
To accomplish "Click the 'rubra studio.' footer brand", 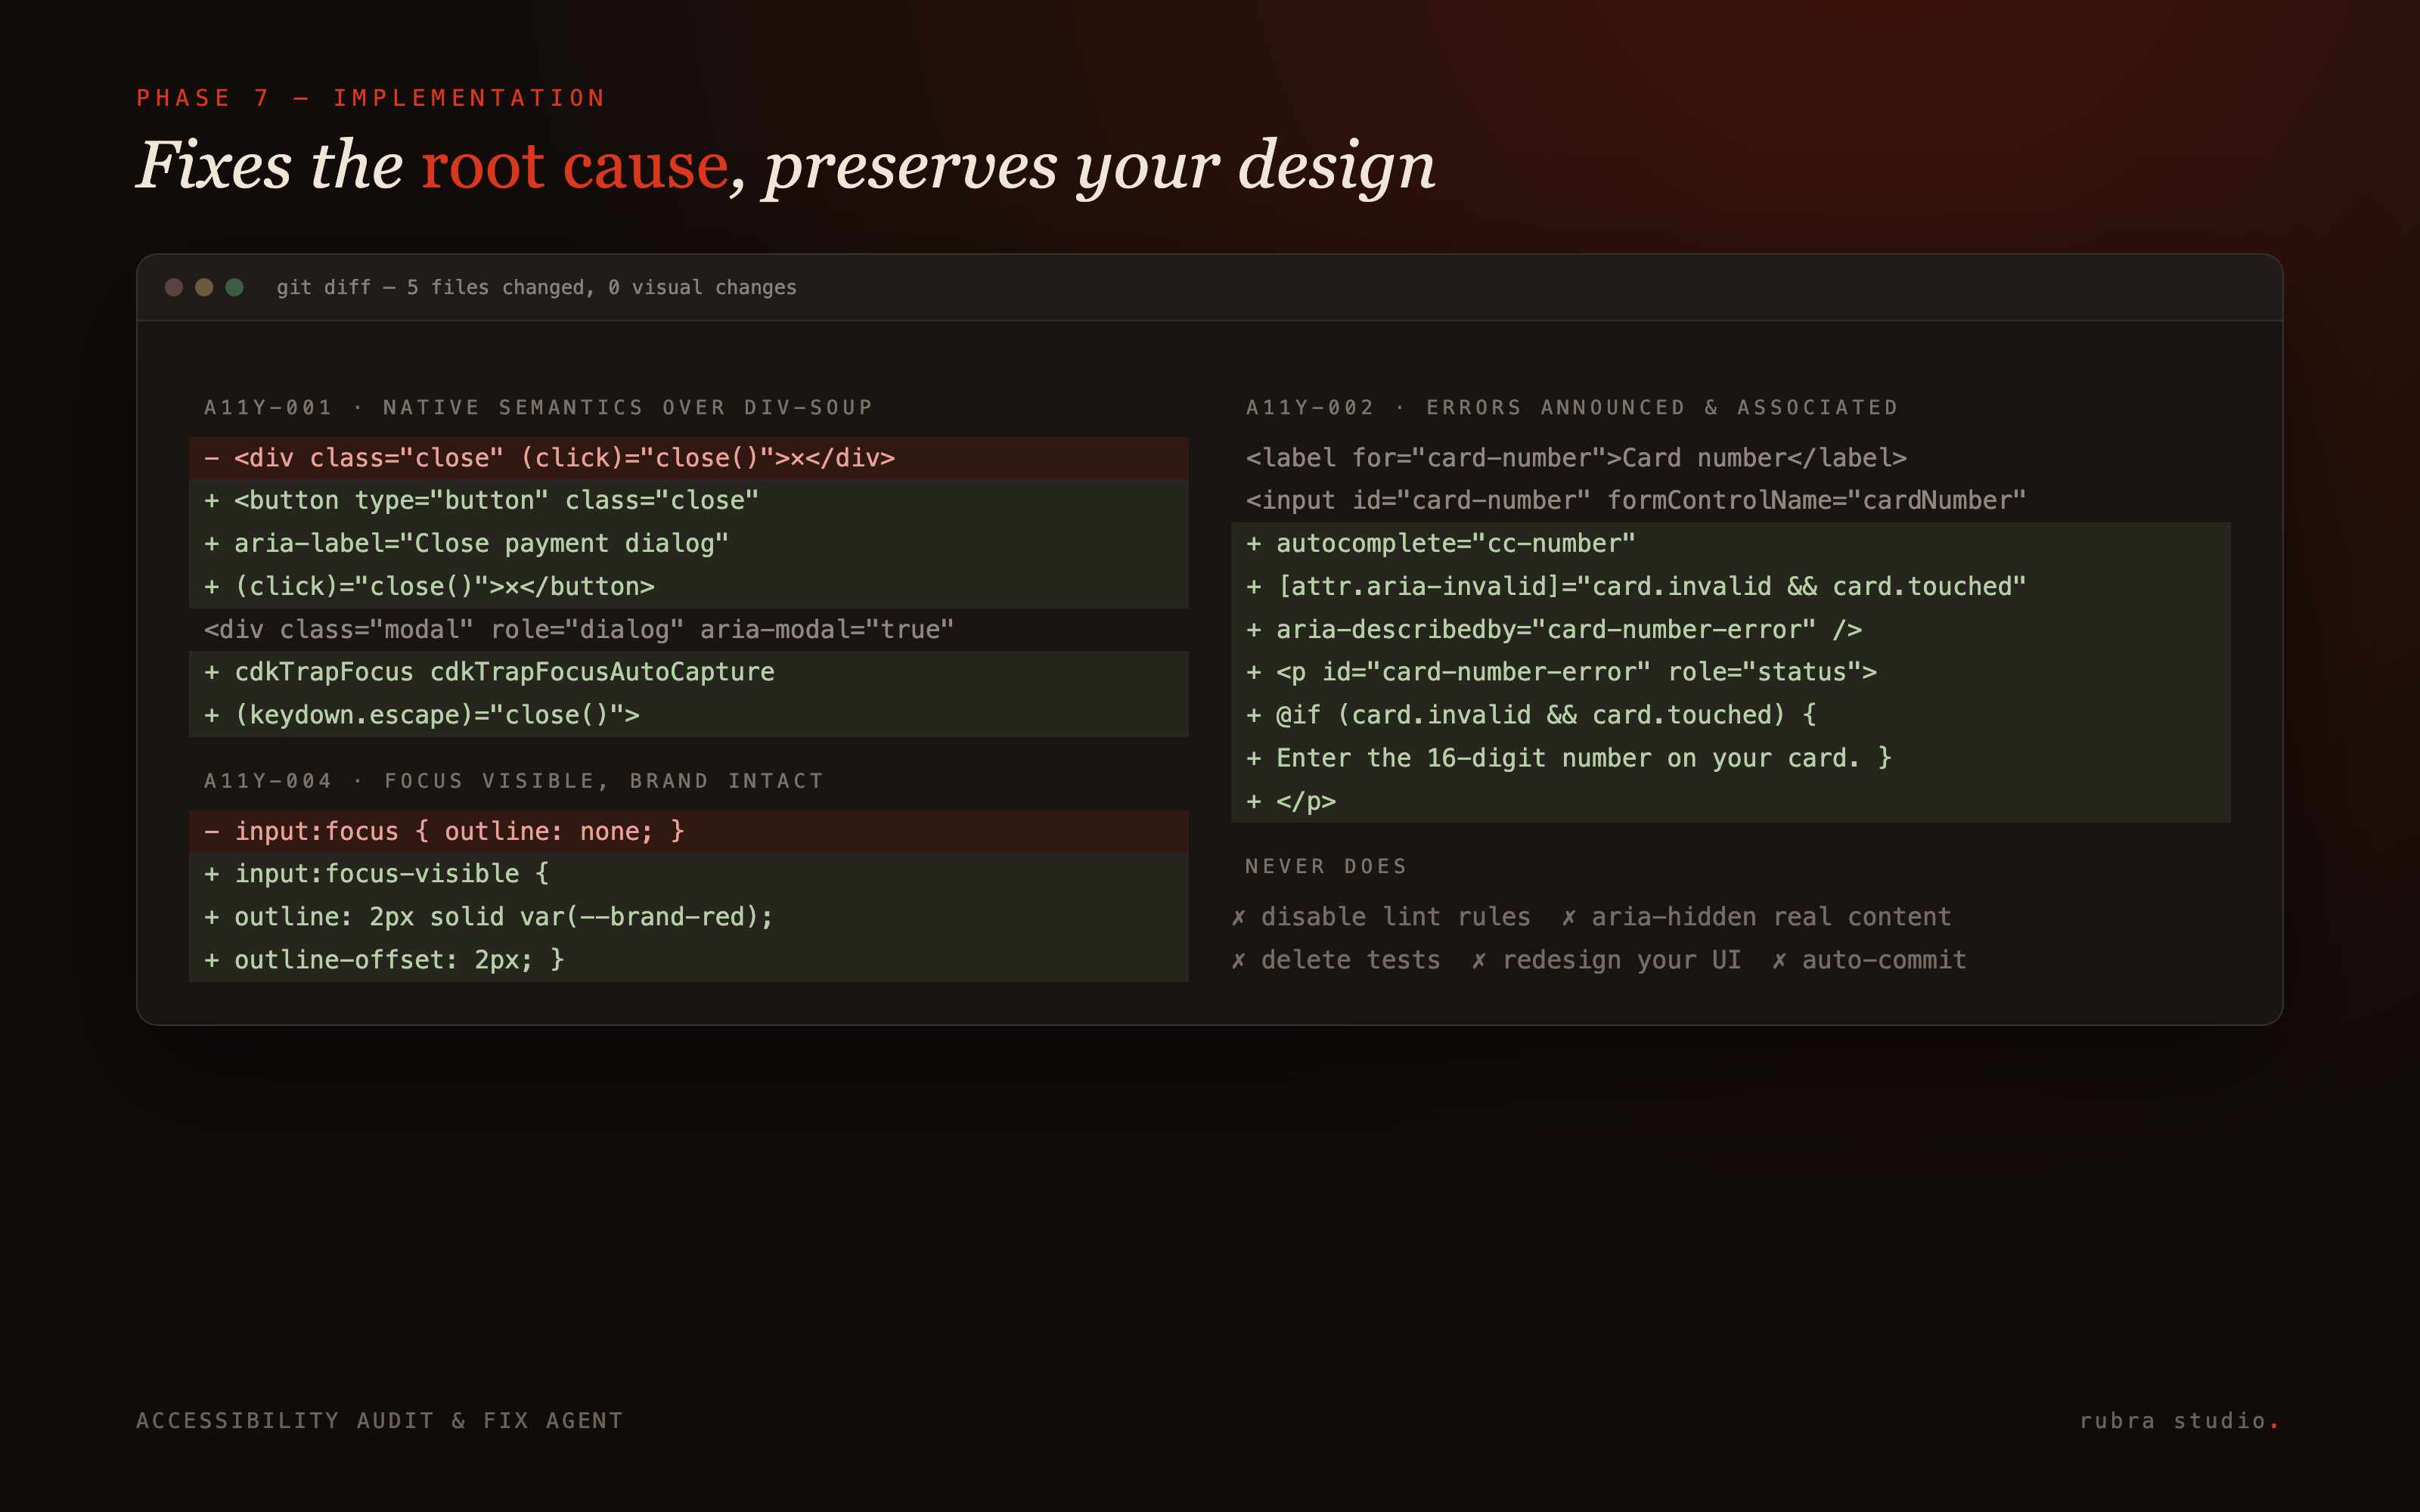I will [2179, 1421].
